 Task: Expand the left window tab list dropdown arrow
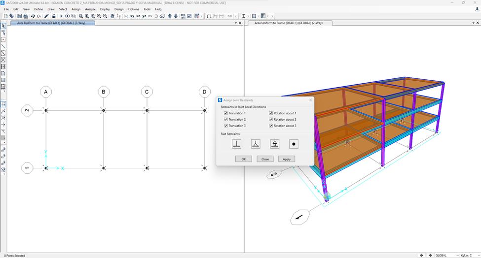click(x=236, y=23)
